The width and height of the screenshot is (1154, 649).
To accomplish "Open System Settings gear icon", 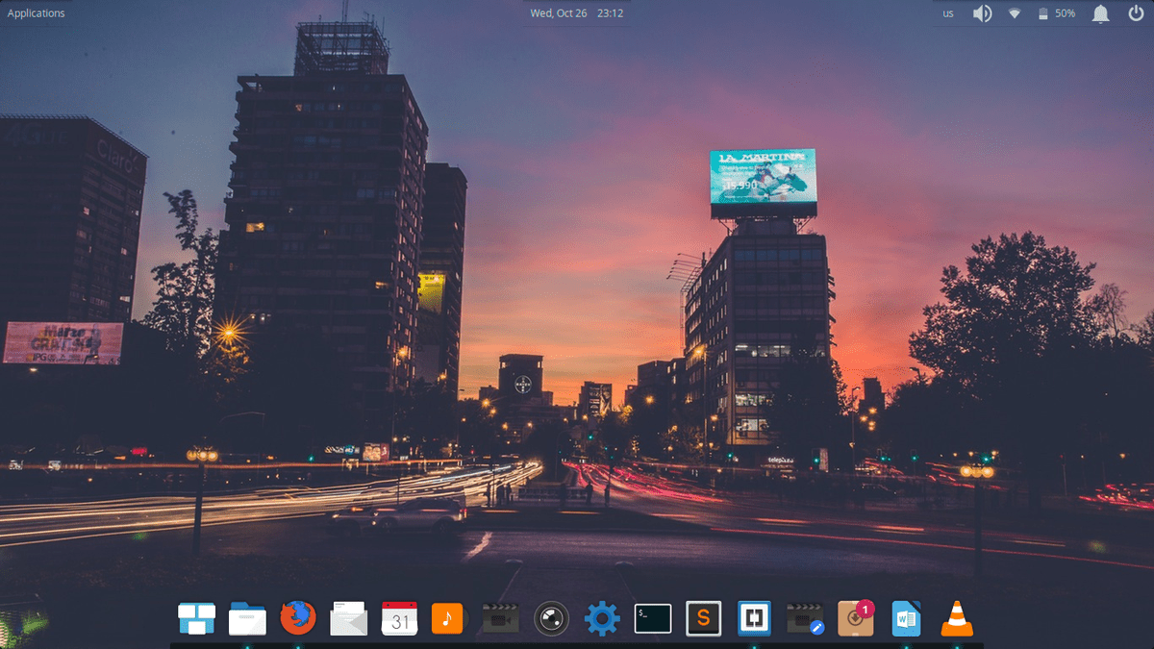I will [x=602, y=618].
